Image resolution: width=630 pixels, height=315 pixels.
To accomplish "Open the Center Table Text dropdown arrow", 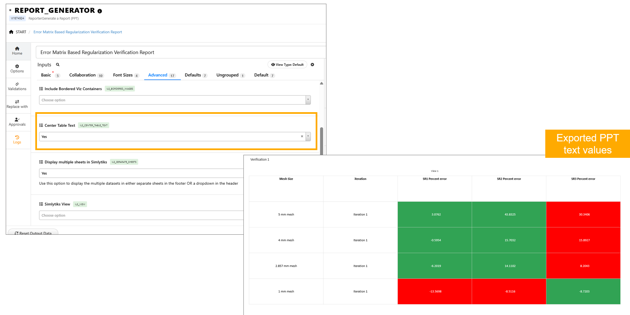I will click(x=308, y=136).
